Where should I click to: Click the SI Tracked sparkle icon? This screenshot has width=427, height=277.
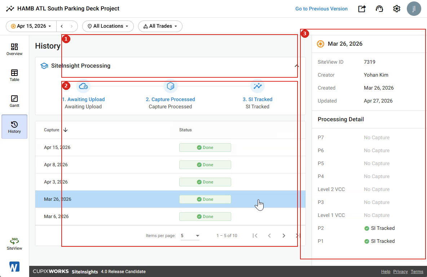[x=257, y=86]
